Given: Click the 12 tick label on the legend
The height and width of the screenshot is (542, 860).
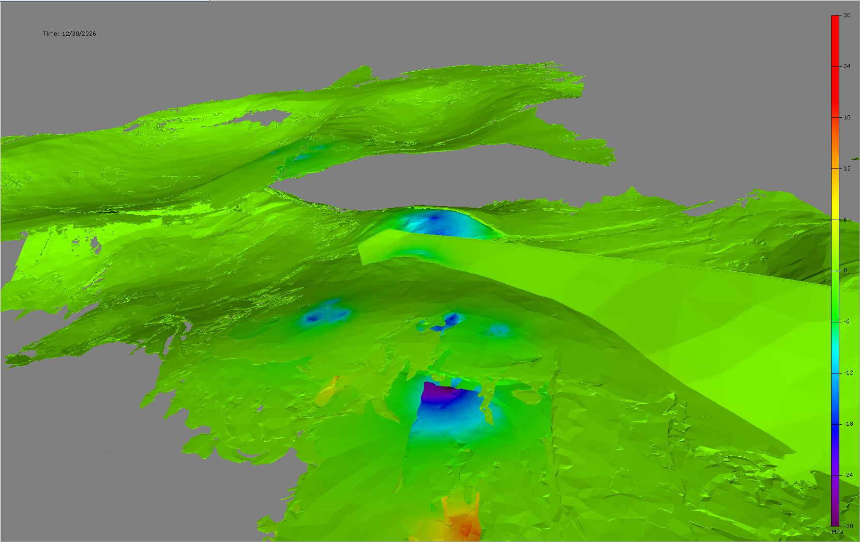Looking at the screenshot, I should 847,168.
